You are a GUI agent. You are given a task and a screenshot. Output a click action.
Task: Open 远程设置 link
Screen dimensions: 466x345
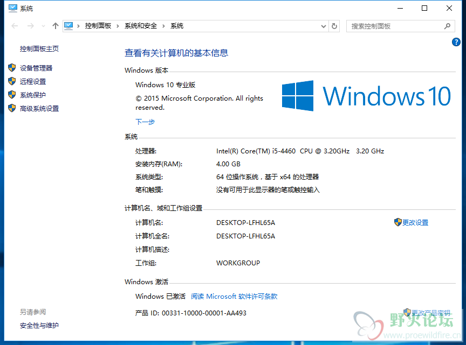pos(33,82)
